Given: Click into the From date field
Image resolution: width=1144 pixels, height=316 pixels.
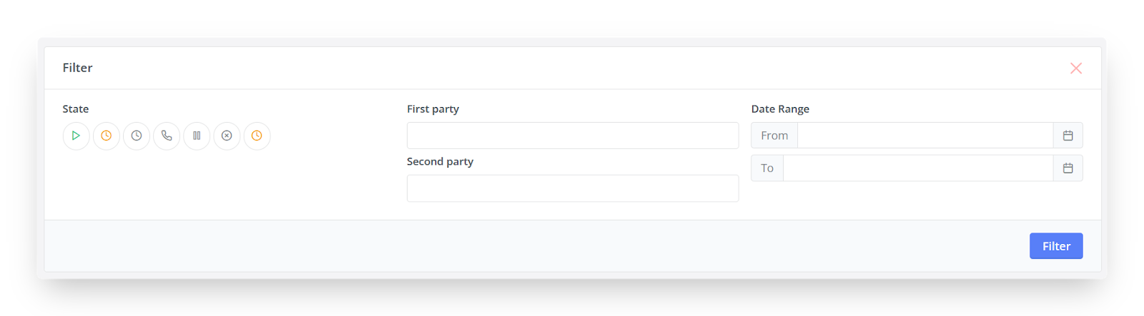Looking at the screenshot, I should (925, 136).
